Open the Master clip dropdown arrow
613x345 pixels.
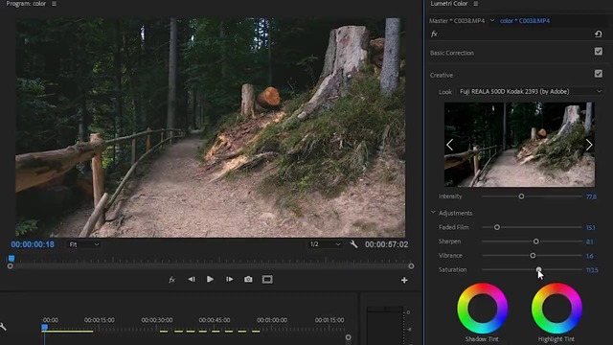(492, 20)
